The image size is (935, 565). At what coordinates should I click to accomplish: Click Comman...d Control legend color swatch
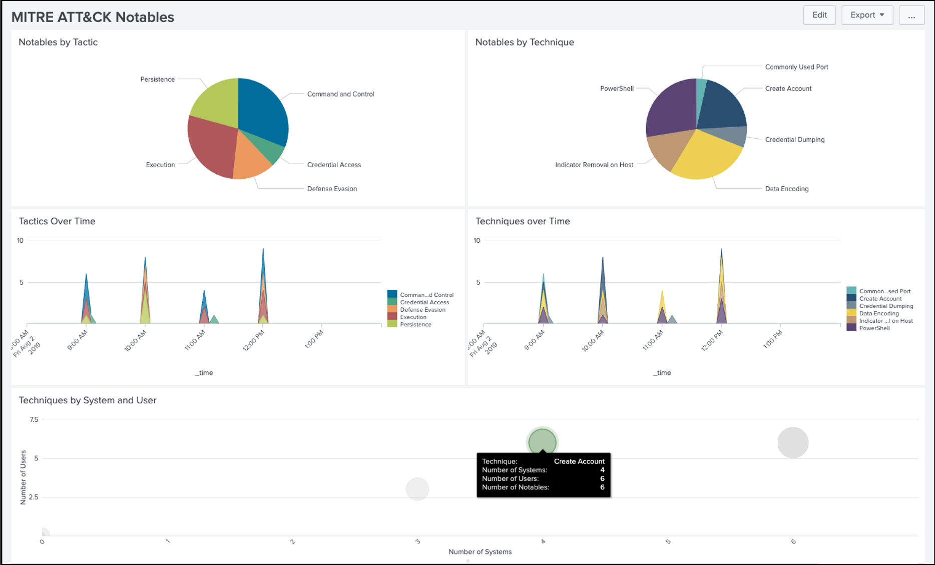point(392,294)
